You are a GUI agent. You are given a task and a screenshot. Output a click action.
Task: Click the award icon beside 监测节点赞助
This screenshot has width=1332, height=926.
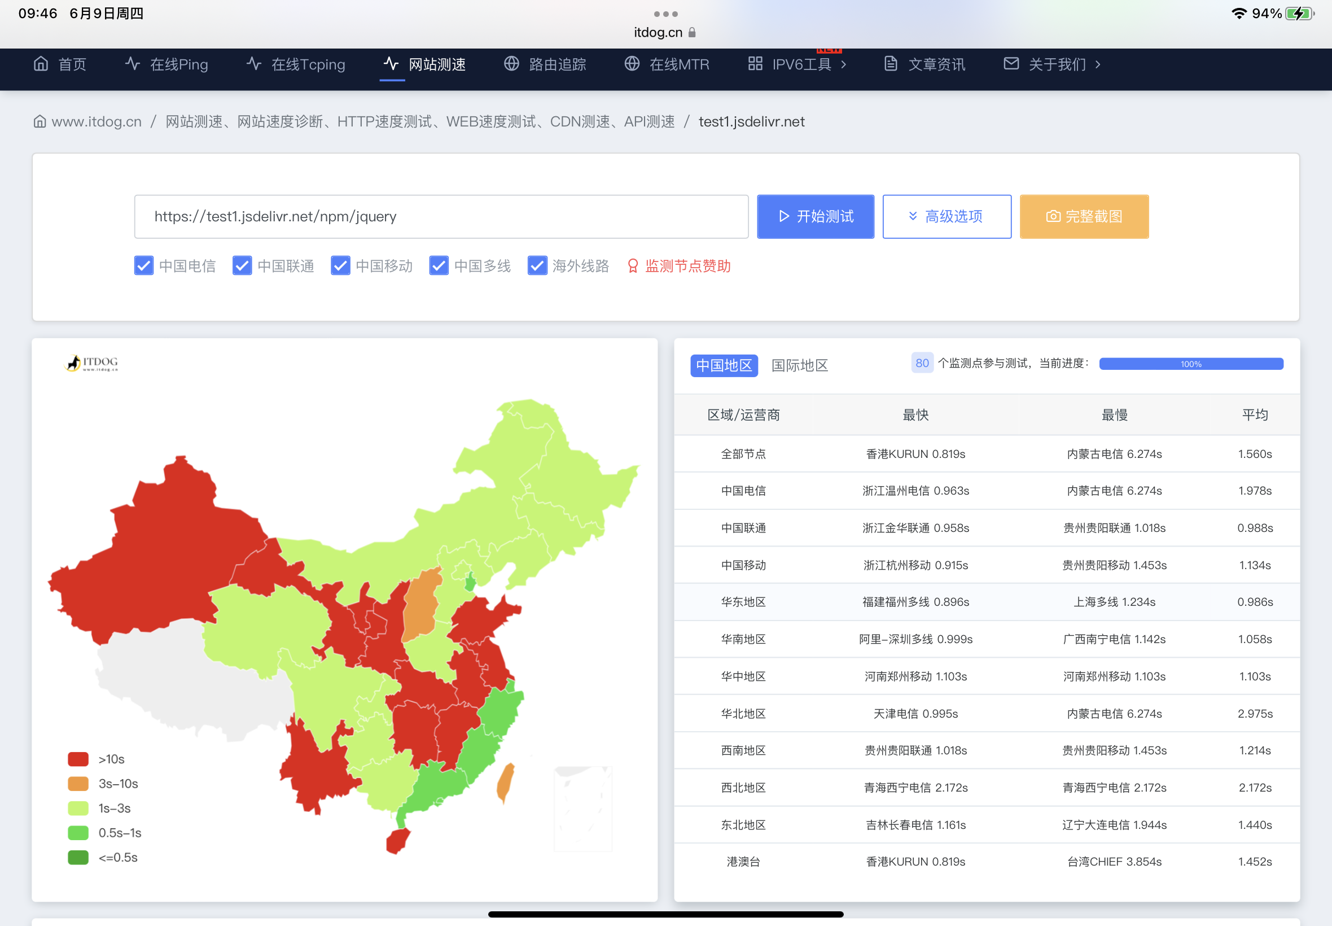point(633,266)
